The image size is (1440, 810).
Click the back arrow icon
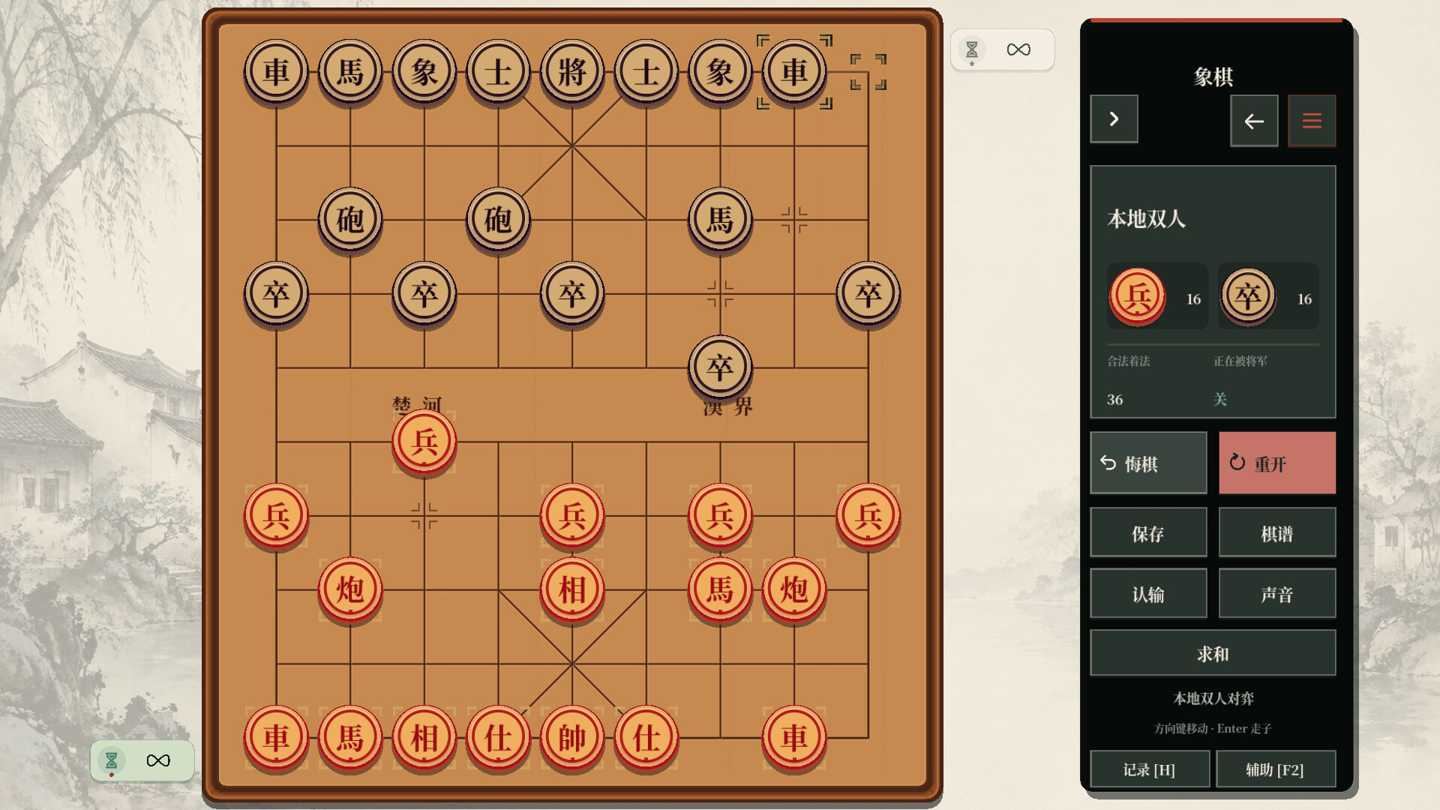click(1254, 120)
